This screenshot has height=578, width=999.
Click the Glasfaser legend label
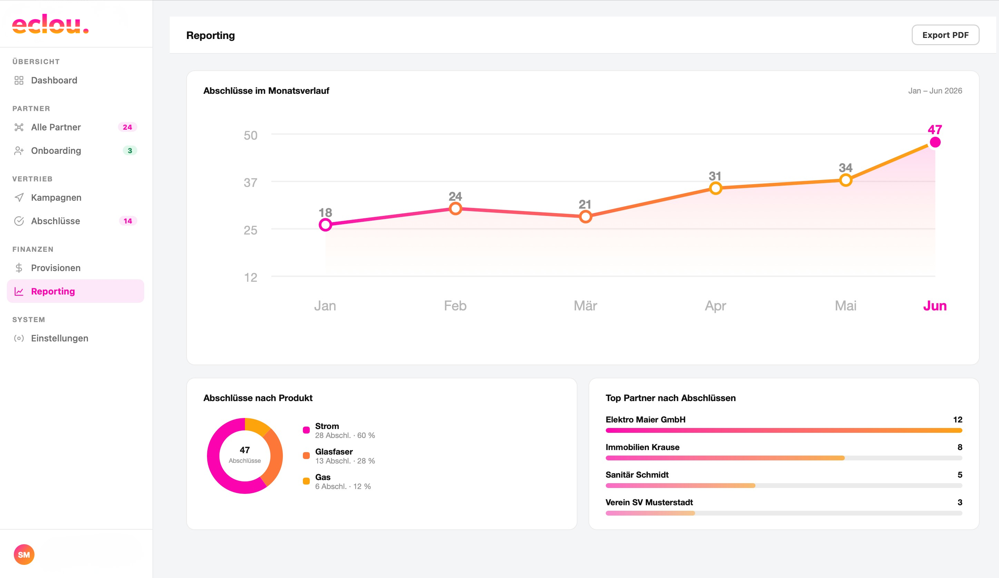(x=334, y=451)
